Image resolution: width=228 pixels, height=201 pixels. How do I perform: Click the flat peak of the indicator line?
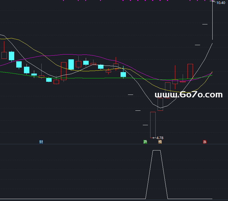(x=156, y=150)
